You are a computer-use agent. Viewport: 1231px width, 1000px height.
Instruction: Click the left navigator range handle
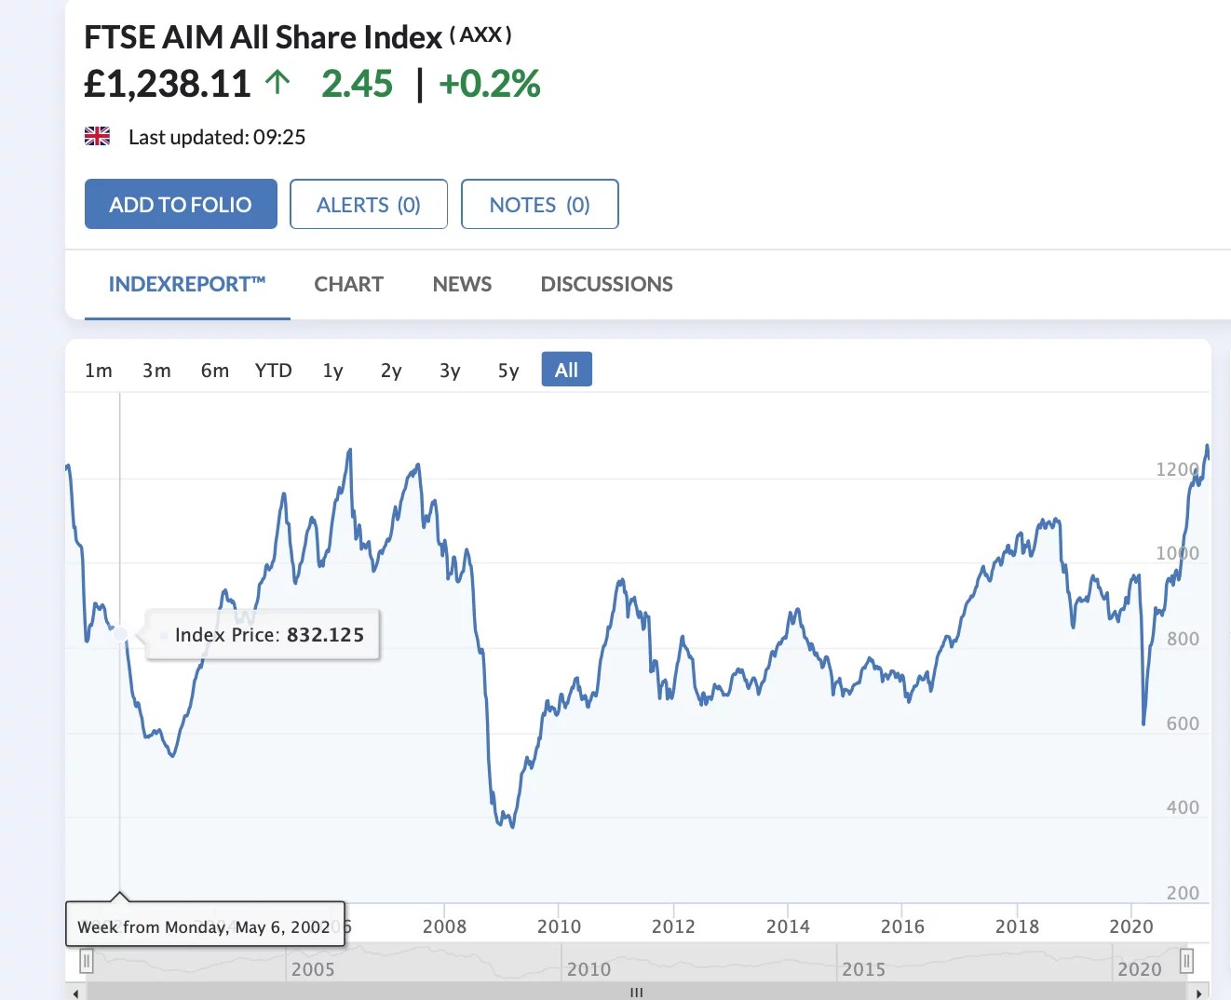pos(87,960)
